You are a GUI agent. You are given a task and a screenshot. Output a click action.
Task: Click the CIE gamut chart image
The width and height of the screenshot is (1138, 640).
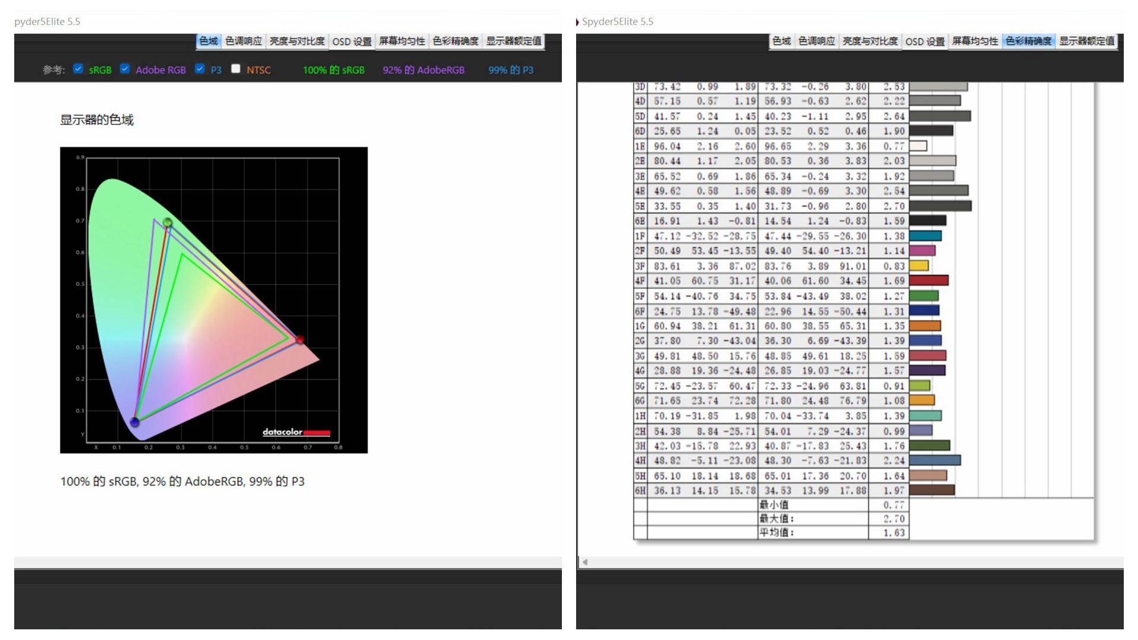pyautogui.click(x=213, y=300)
